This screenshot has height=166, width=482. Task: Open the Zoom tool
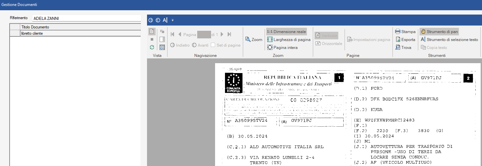(x=254, y=39)
